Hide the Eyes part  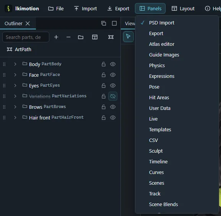(x=113, y=85)
